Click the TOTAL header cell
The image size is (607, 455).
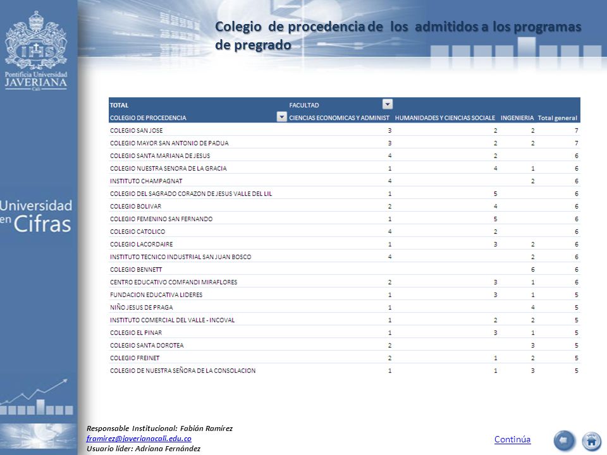click(x=119, y=106)
